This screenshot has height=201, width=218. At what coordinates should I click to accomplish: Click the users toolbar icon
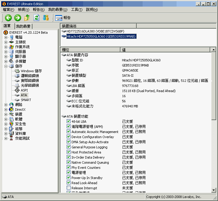(x=46, y=18)
